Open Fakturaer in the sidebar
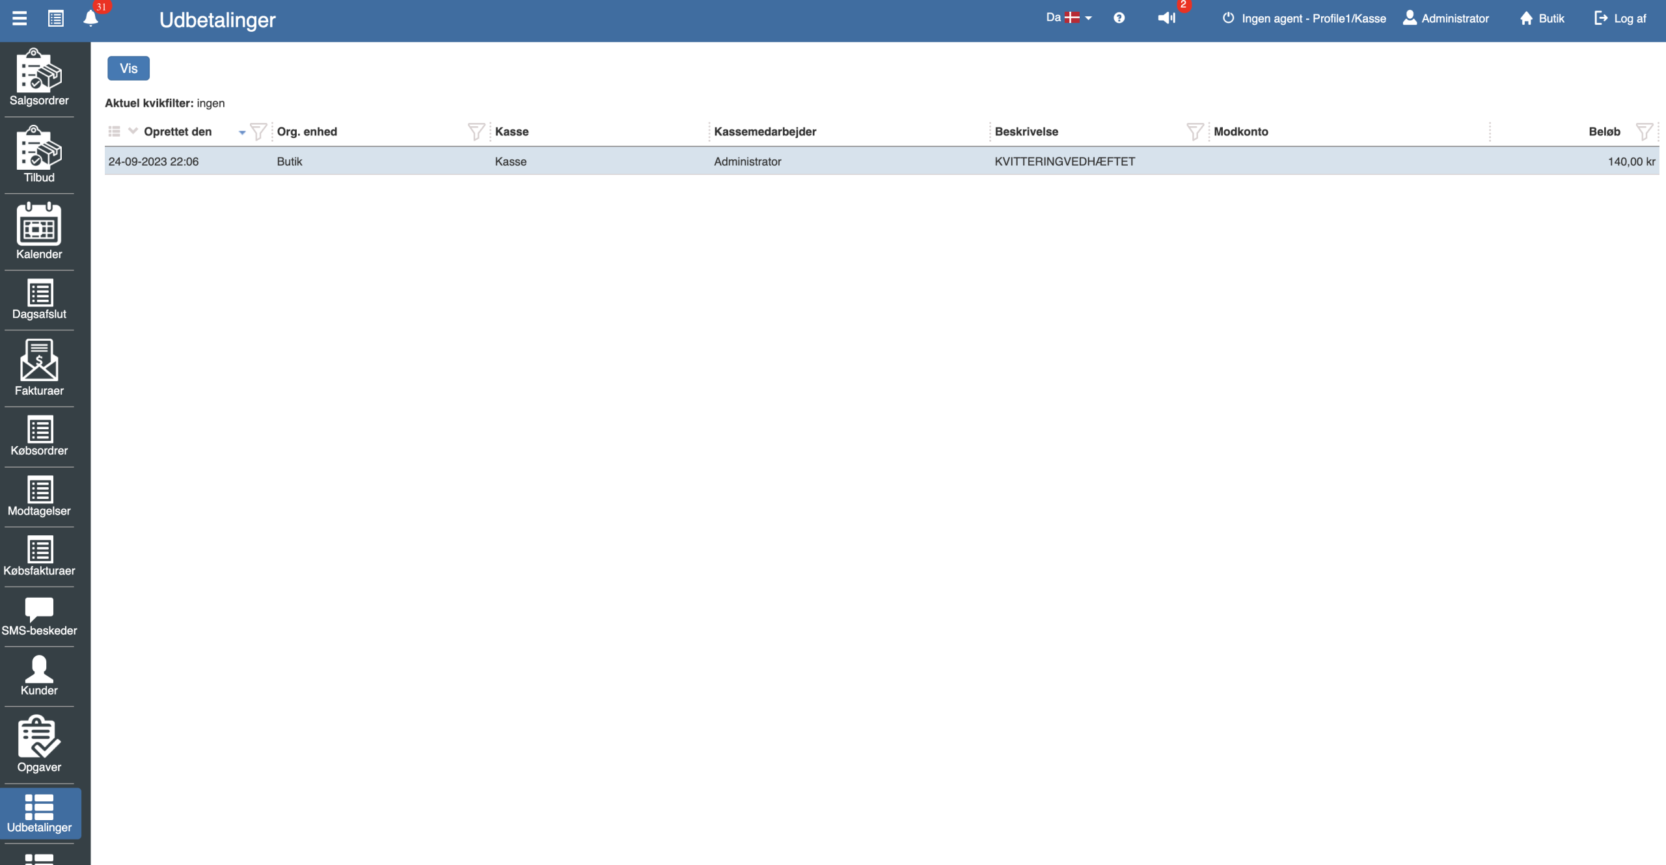This screenshot has height=865, width=1666. click(39, 367)
